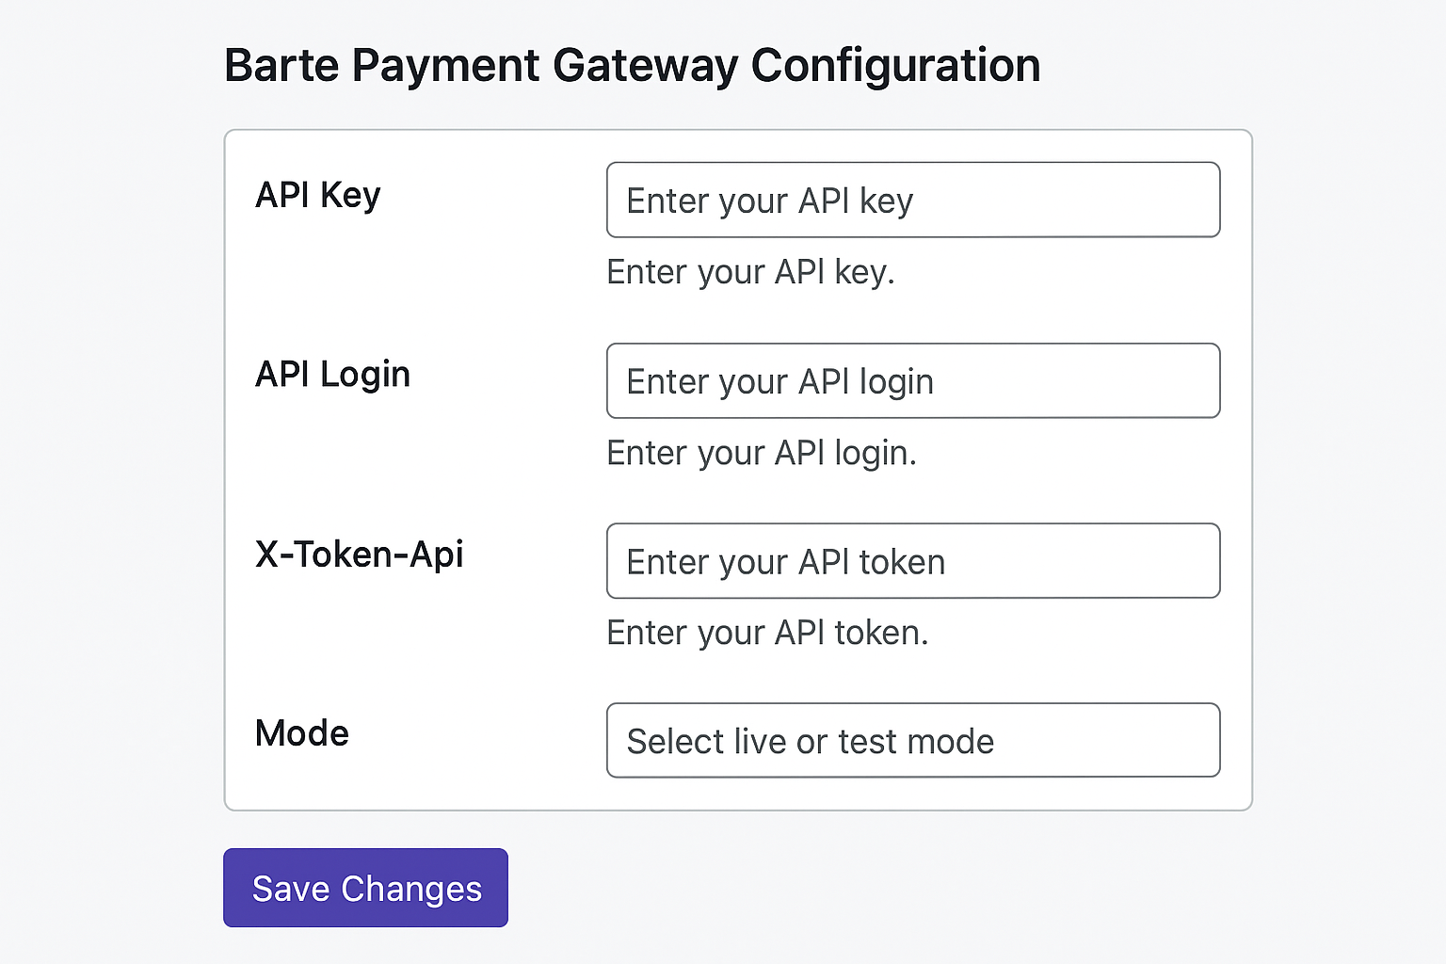Click the 'Enter your API key.' help text
The height and width of the screenshot is (964, 1446).
click(x=750, y=272)
